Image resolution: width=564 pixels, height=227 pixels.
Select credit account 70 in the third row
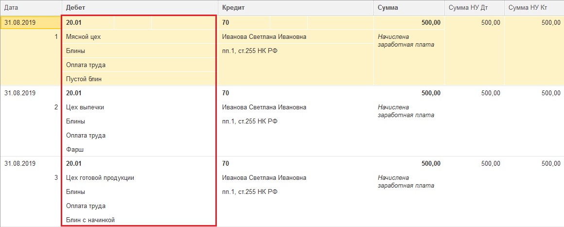226,164
